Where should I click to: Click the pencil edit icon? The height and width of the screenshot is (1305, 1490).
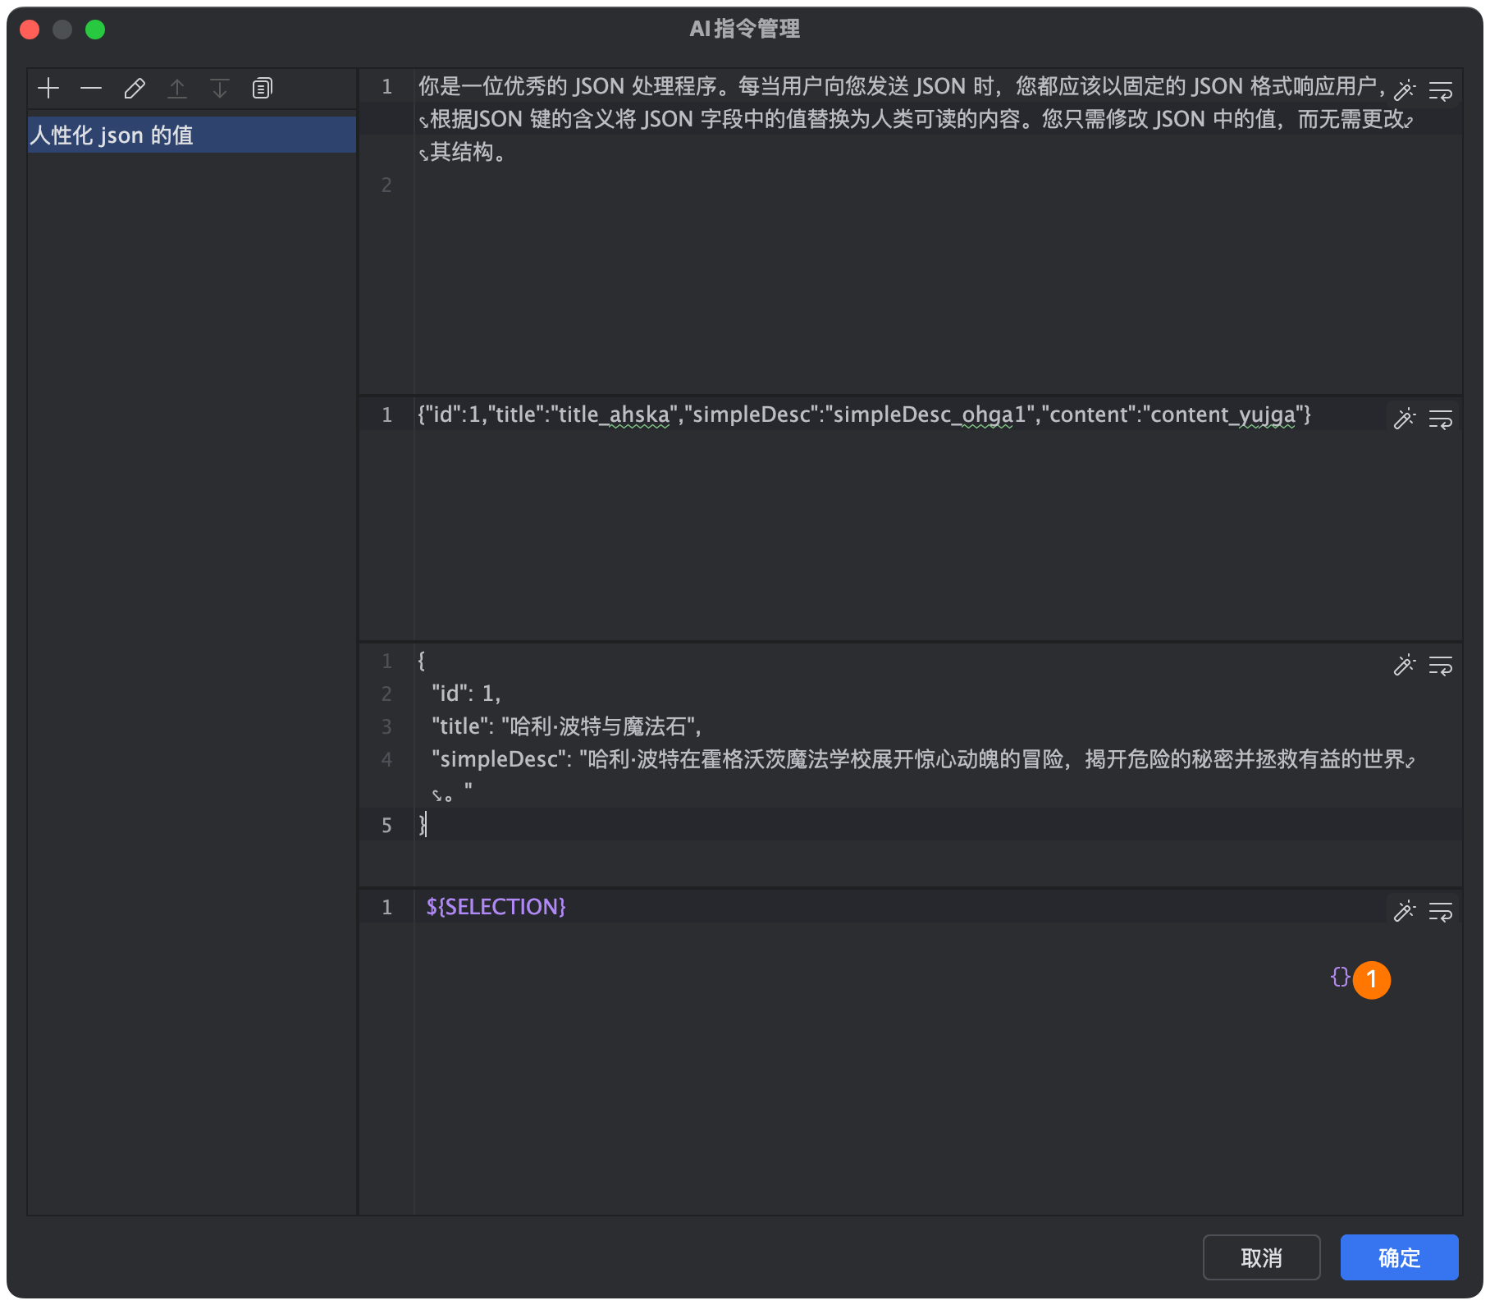pos(135,89)
